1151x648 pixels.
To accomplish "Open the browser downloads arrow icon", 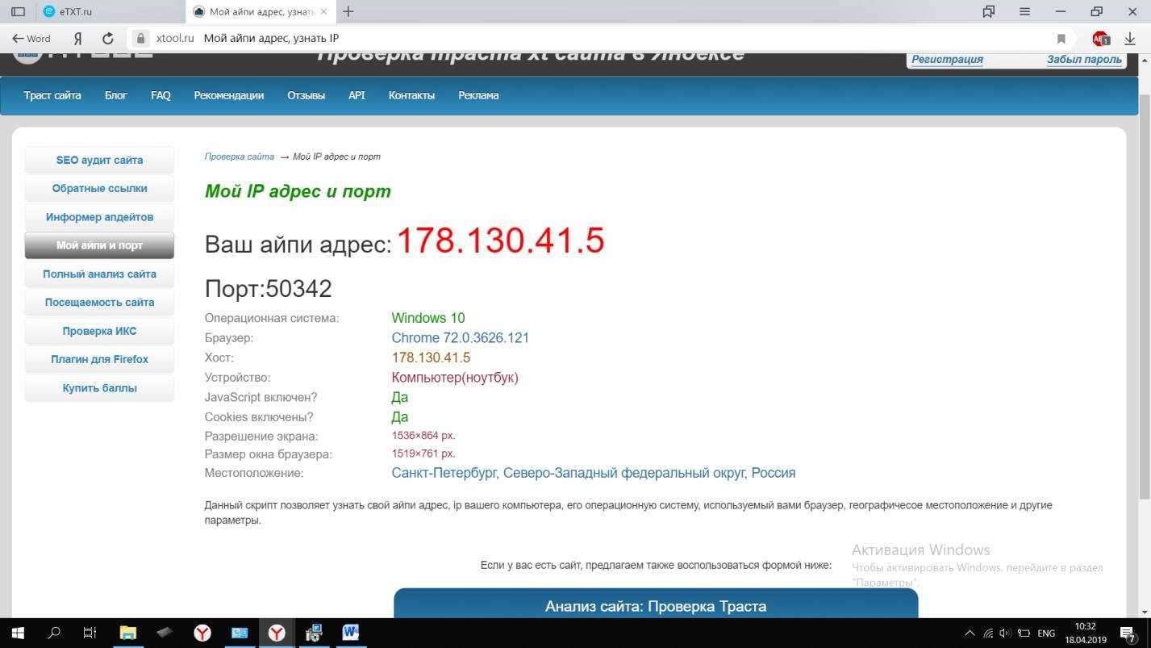I will click(1130, 38).
